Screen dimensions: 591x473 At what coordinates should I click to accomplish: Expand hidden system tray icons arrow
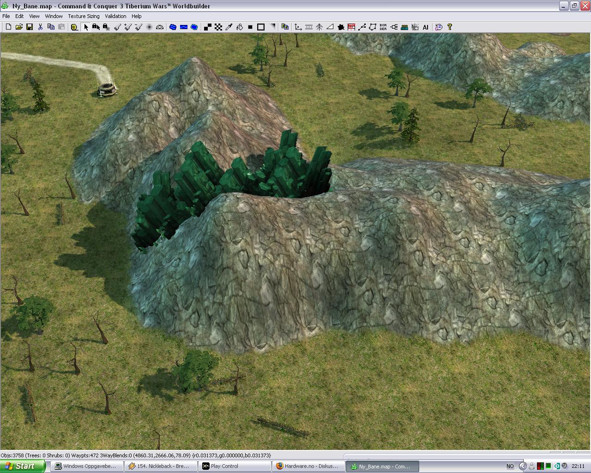(x=523, y=466)
